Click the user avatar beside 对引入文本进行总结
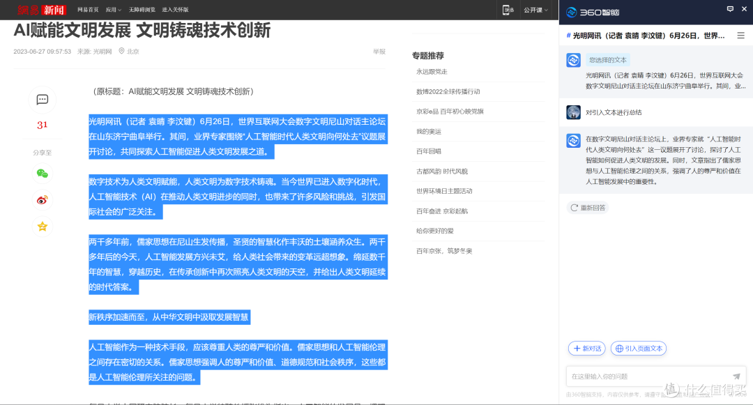Viewport: 753px width, 405px height. 573,112
